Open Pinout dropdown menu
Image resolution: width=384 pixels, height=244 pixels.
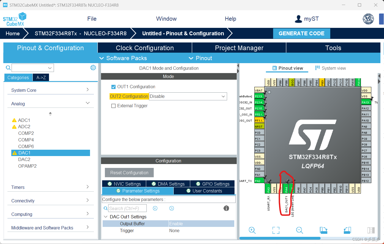tap(200, 58)
